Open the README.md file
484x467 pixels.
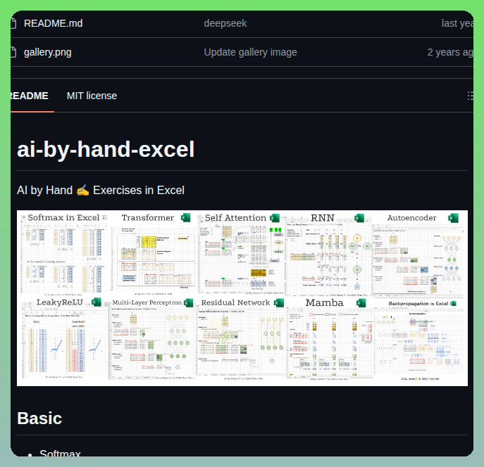(53, 23)
